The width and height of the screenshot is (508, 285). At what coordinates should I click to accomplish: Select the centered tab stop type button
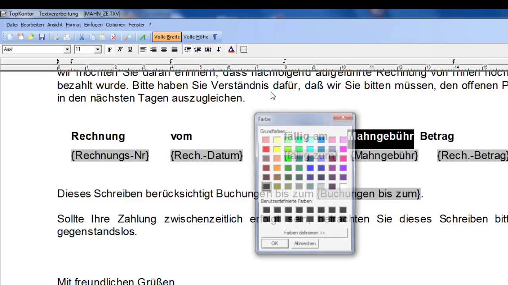click(x=208, y=49)
